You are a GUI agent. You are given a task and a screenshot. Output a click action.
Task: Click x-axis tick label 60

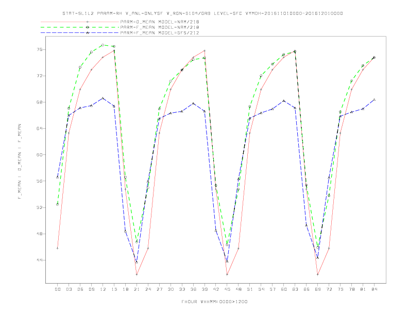pos(284,289)
